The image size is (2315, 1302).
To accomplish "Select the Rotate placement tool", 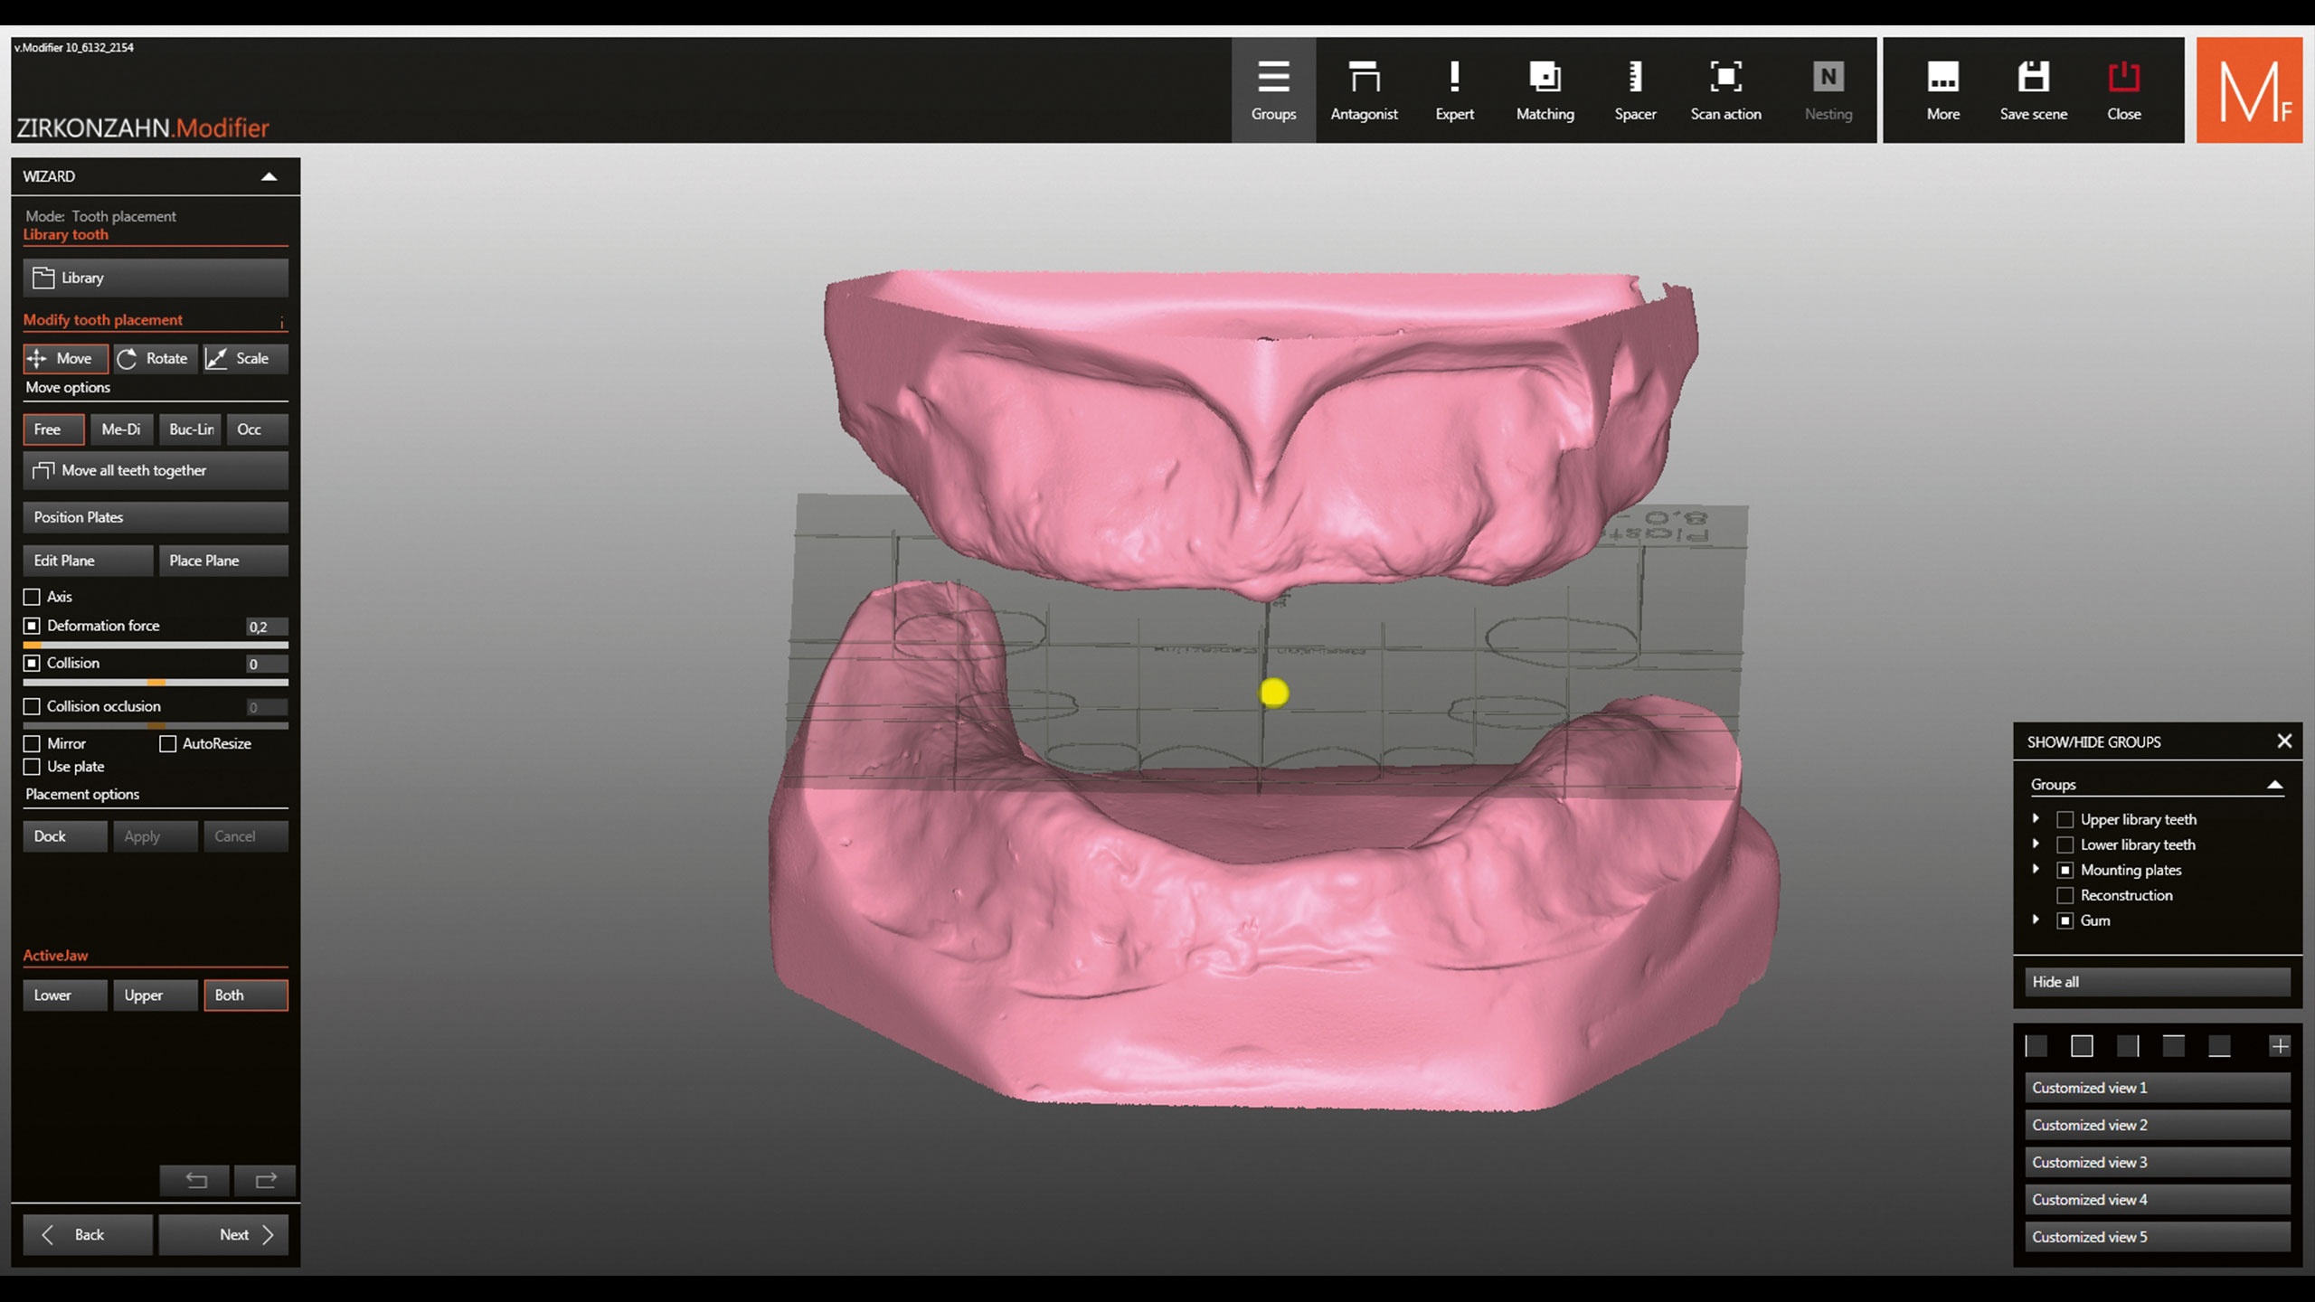I will (x=154, y=358).
